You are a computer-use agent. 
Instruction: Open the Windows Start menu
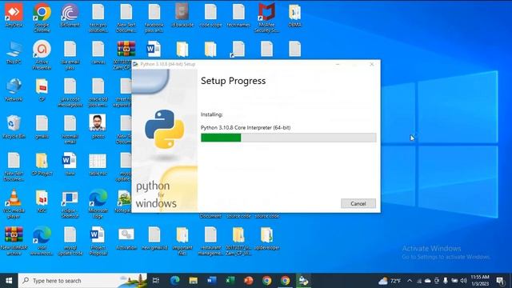tap(9, 281)
